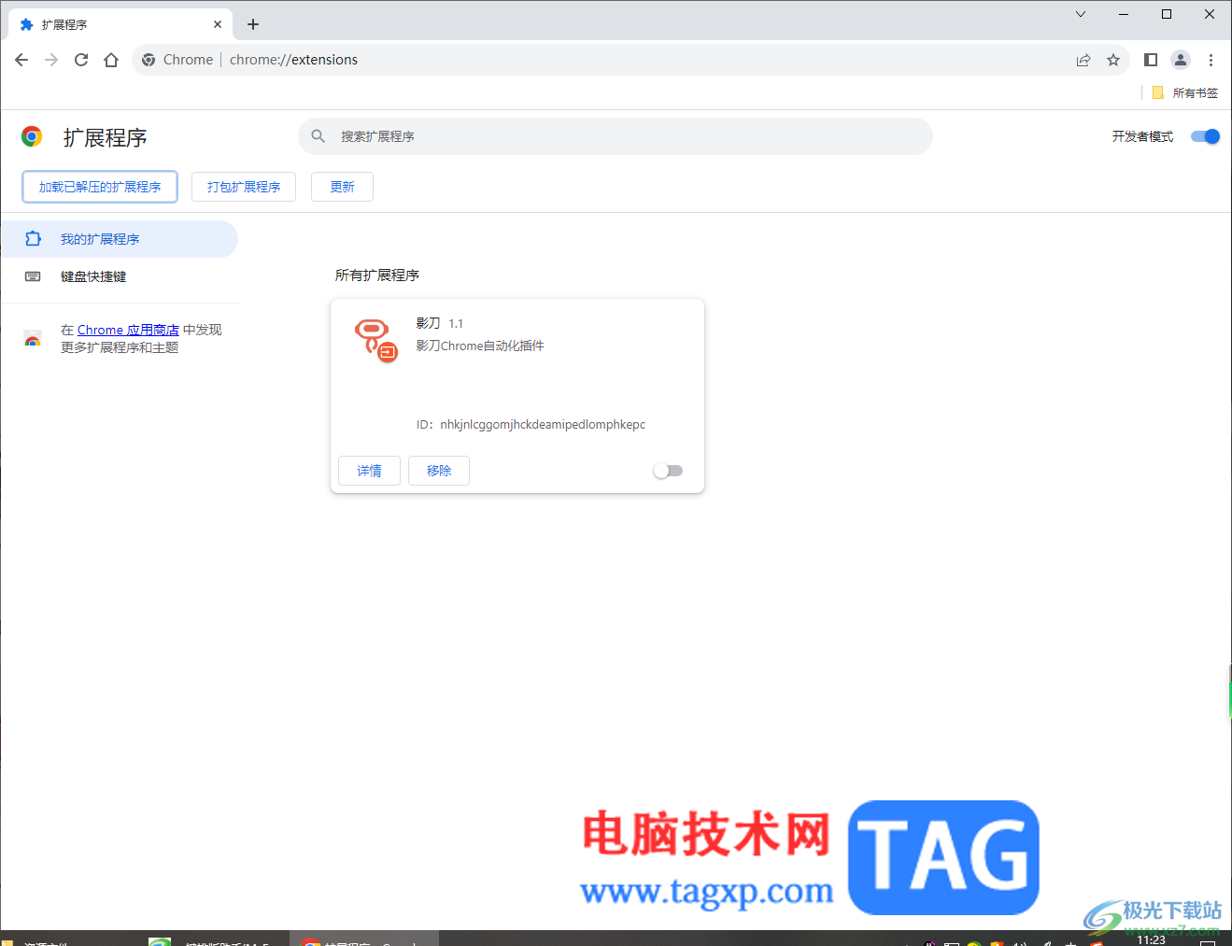Click the puzzle icon for 我的扩展程序

[x=33, y=239]
